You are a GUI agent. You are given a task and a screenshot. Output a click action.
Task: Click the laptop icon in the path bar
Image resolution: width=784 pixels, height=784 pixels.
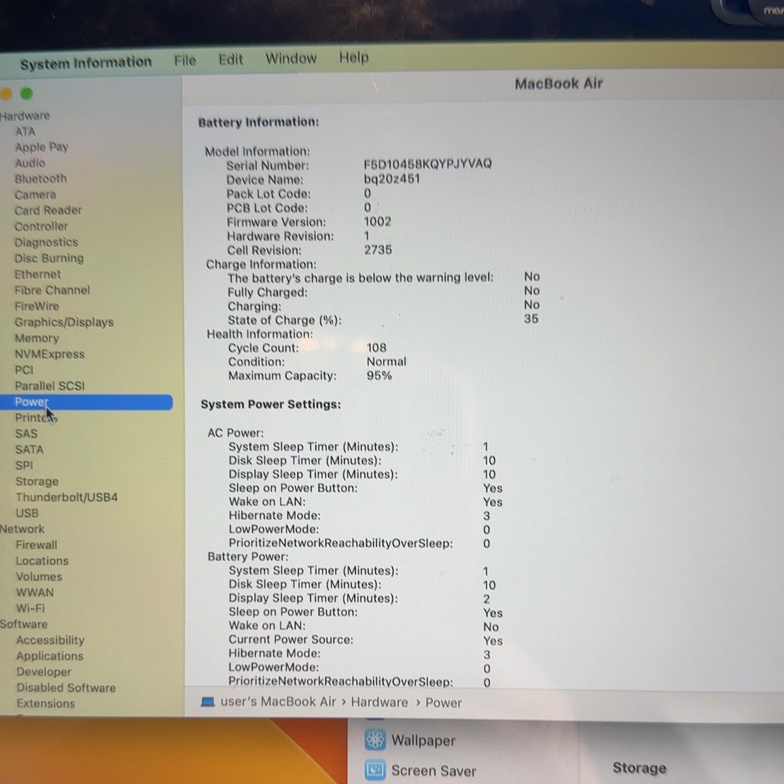click(x=208, y=701)
